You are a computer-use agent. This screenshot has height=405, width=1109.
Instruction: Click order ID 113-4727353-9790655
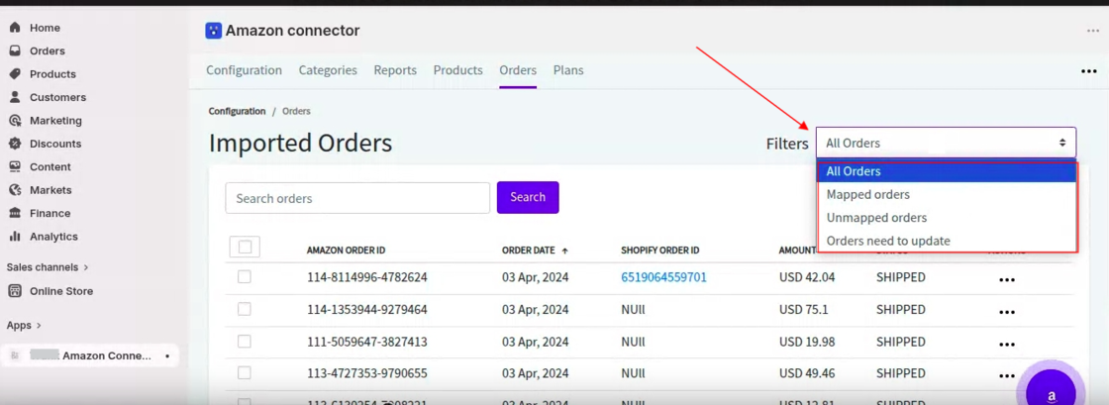pyautogui.click(x=366, y=372)
